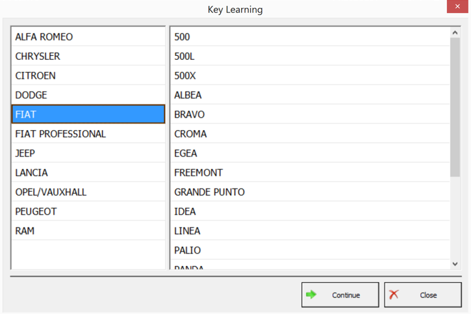Select ALFA ROMEO in the brand list
The height and width of the screenshot is (314, 471).
tap(88, 36)
